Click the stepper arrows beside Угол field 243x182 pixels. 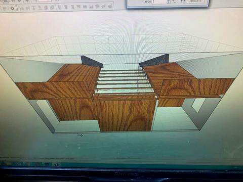169,2
